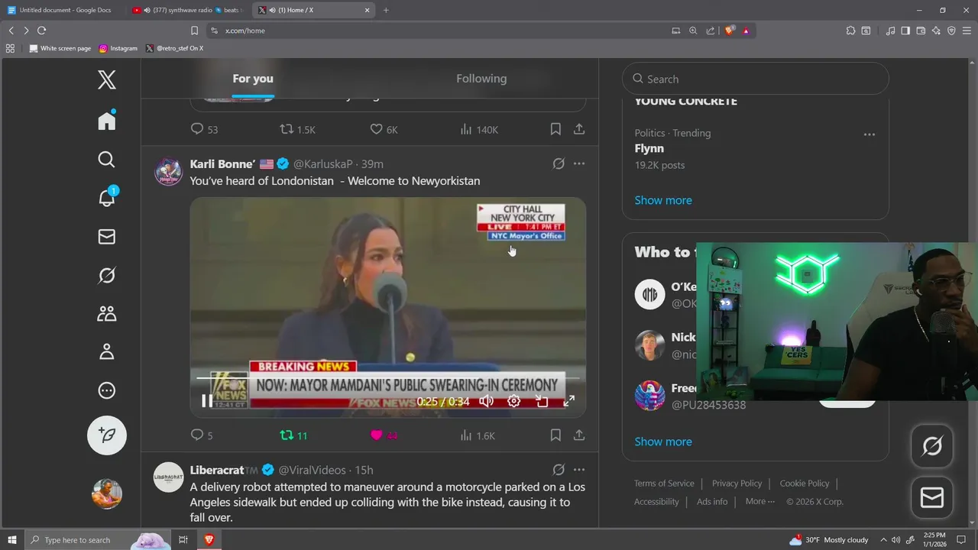Open Ads info footer link
The height and width of the screenshot is (550, 978).
click(712, 501)
